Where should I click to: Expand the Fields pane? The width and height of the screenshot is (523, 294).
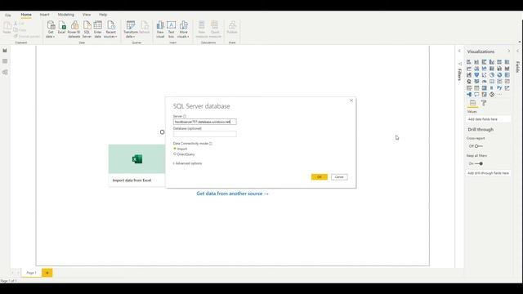(517, 51)
